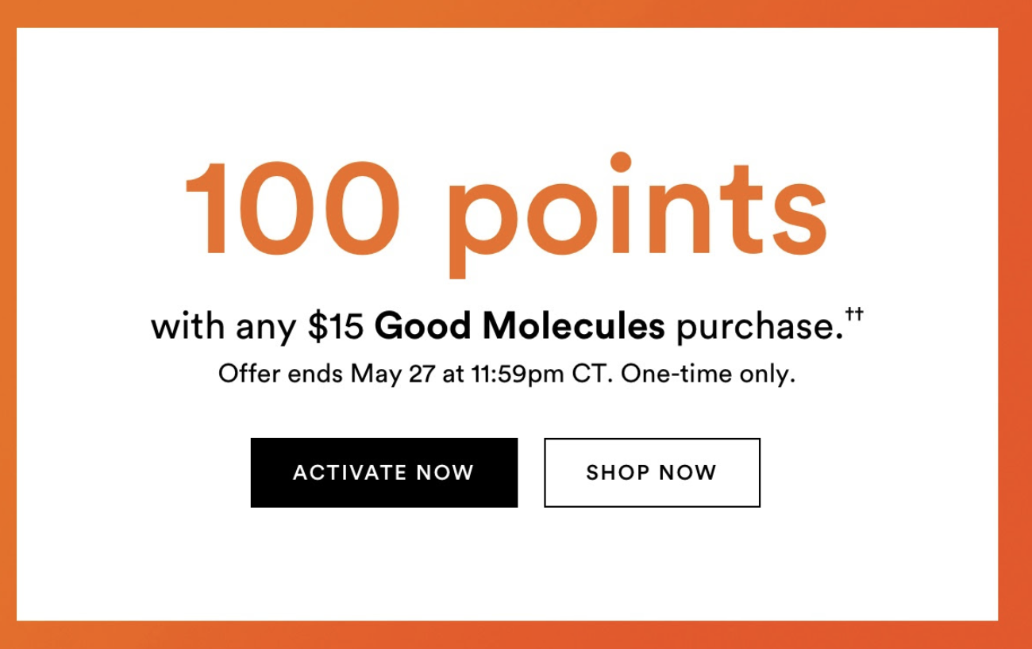Image resolution: width=1032 pixels, height=649 pixels.
Task: Click the outlined SHOP NOW button
Action: tap(652, 473)
